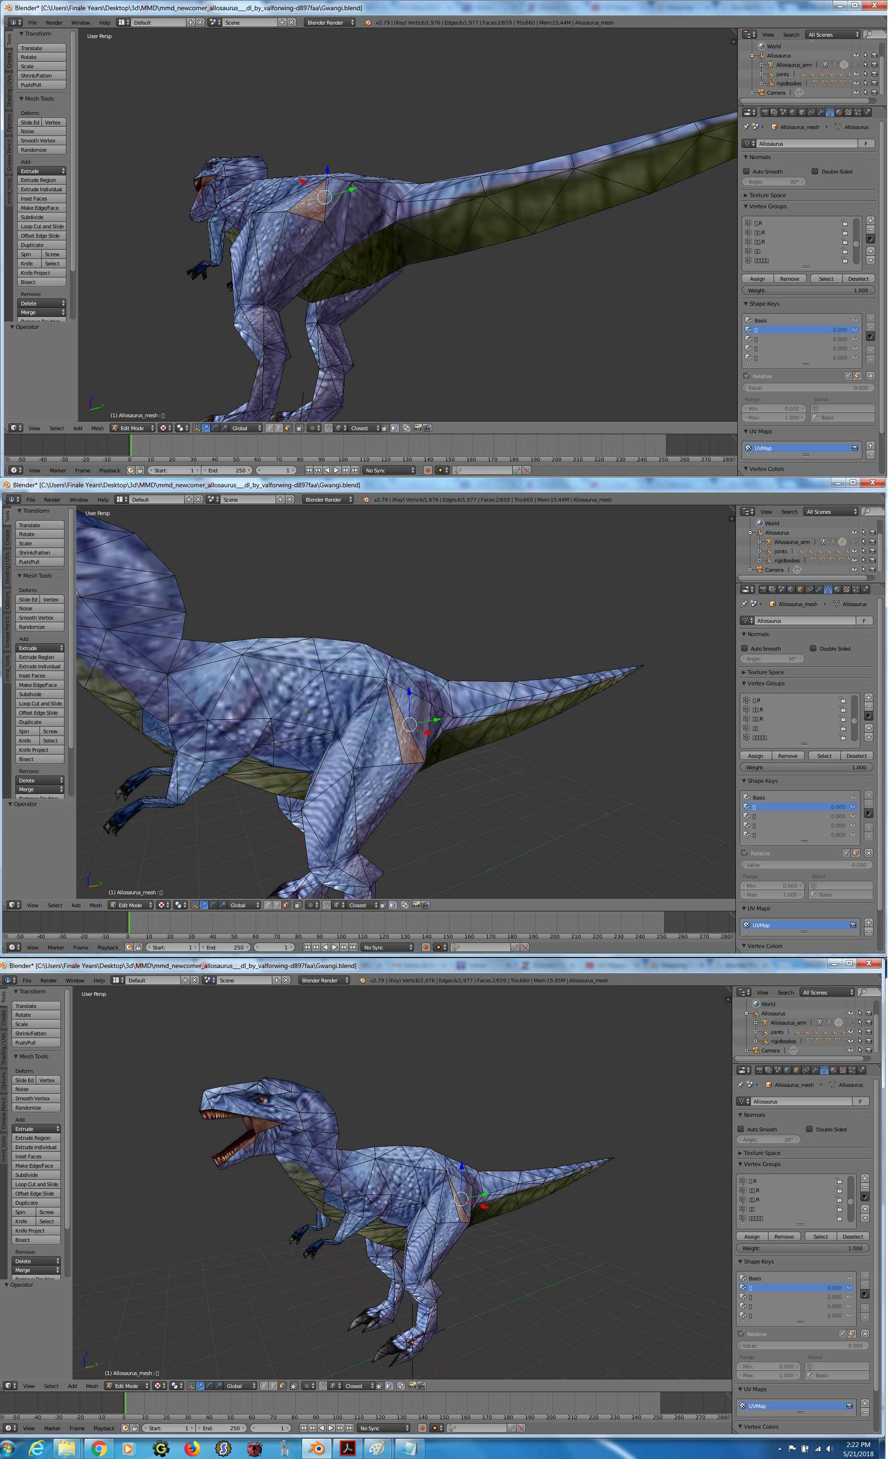
Task: Choose vertex select mode in middle window
Action: point(268,905)
